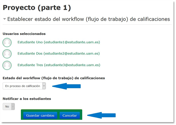Open the Notificar a los estudiantes dropdown
Viewport: 176px width, 125px height.
click(x=9, y=107)
